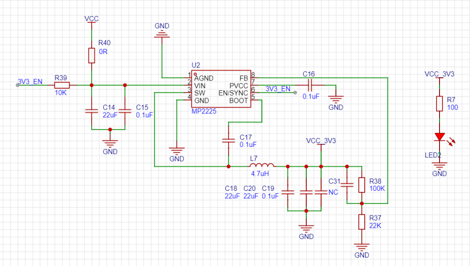The image size is (470, 266).
Task: Click the 3V3_EN net label beside R39
Action: pyautogui.click(x=30, y=81)
